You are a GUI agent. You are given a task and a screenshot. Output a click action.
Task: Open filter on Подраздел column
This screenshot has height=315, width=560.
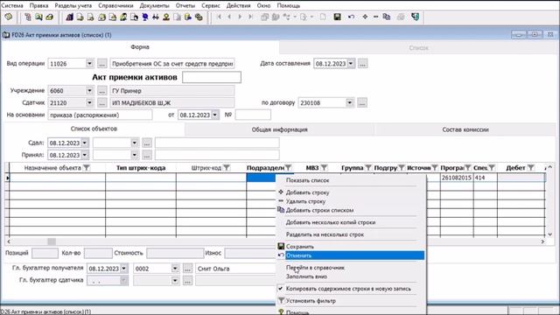288,168
